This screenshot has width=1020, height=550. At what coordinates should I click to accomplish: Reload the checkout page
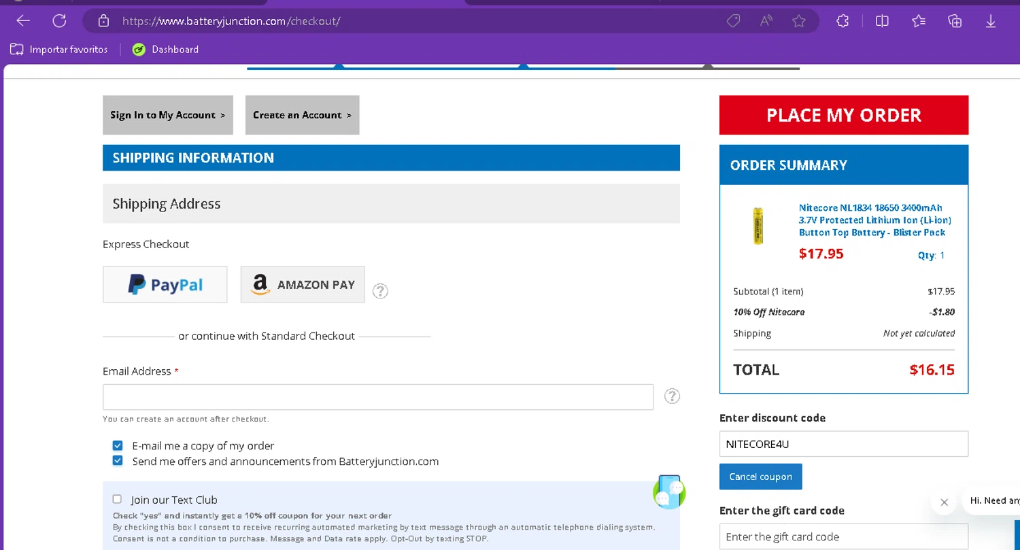click(60, 21)
